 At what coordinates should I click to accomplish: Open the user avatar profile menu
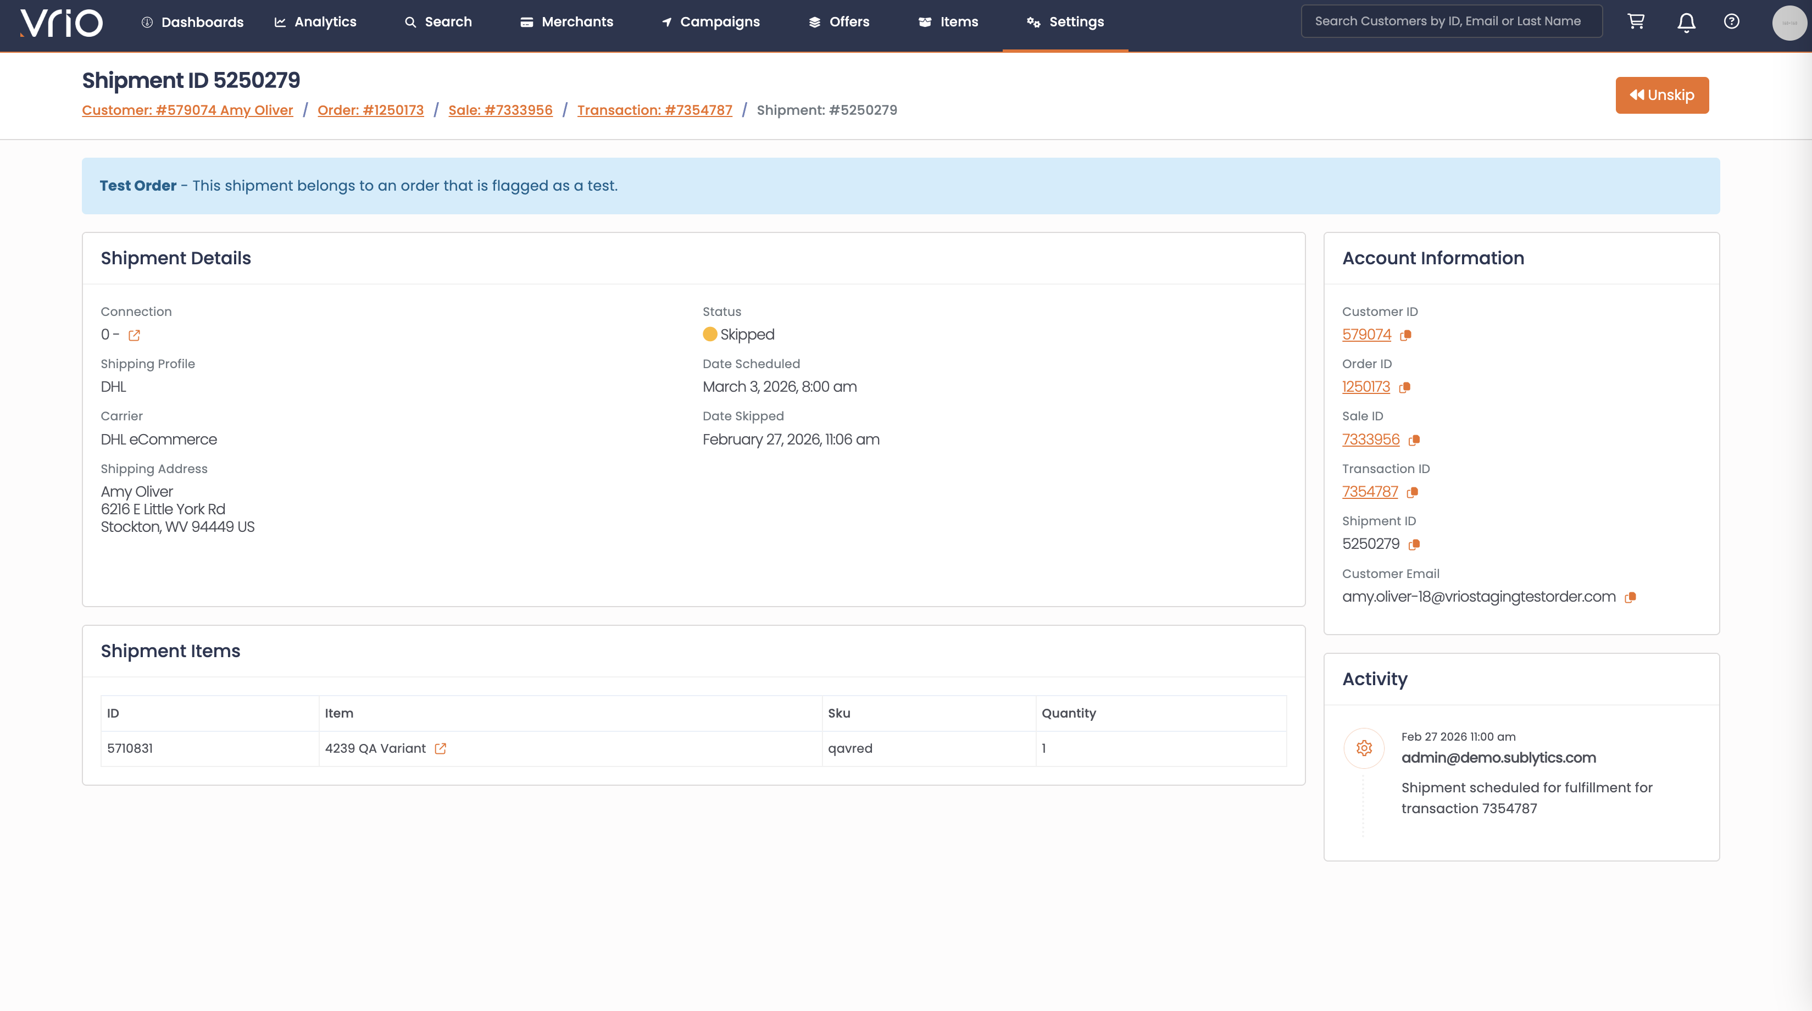click(1789, 23)
